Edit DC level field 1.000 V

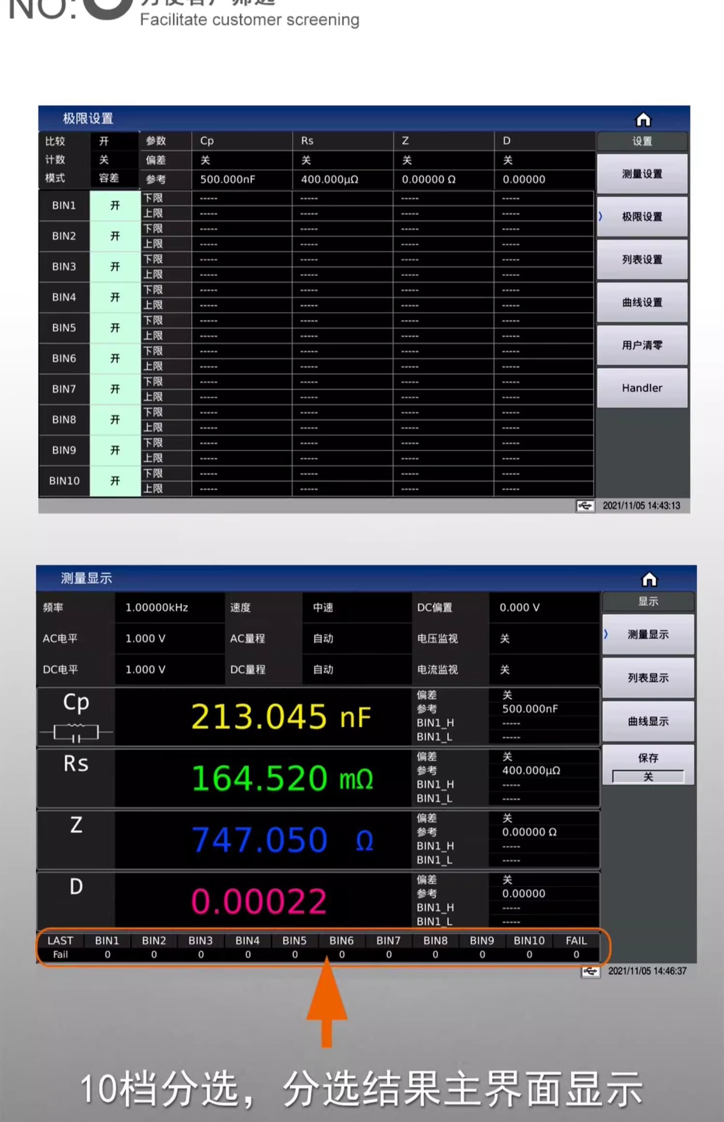pos(169,670)
